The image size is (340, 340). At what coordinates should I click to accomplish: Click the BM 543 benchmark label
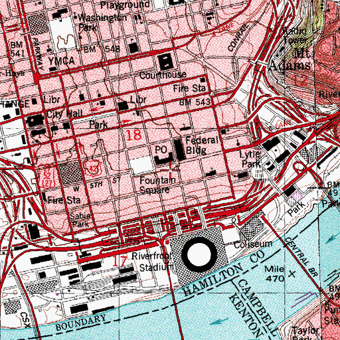click(195, 102)
